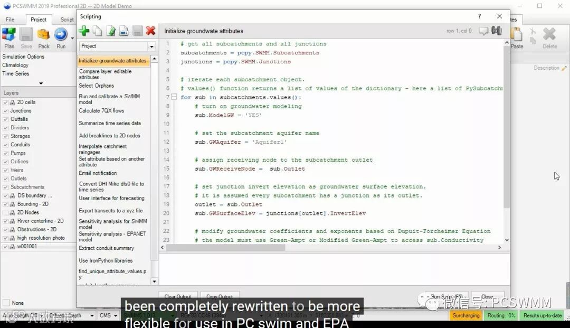Click the help question mark in Scripting dialog

(479, 16)
